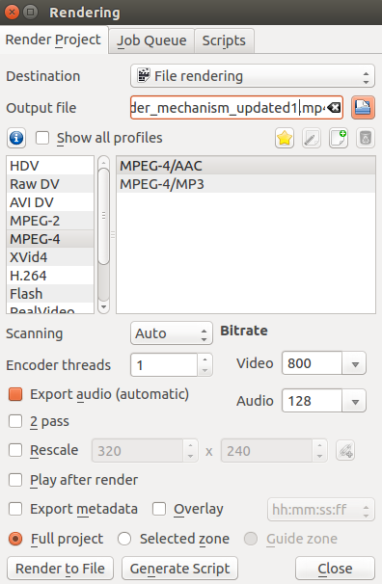Open the hh:mm:ss:ff overlay format dropdown

click(321, 510)
